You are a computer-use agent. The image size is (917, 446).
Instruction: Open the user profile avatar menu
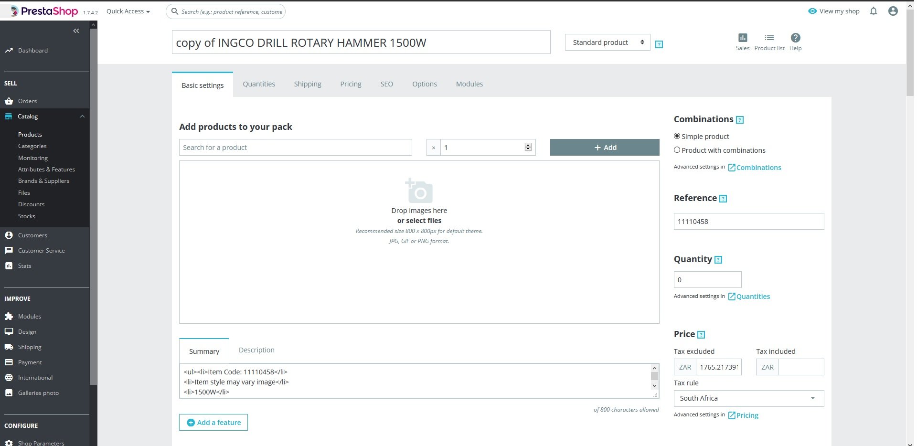(x=893, y=11)
